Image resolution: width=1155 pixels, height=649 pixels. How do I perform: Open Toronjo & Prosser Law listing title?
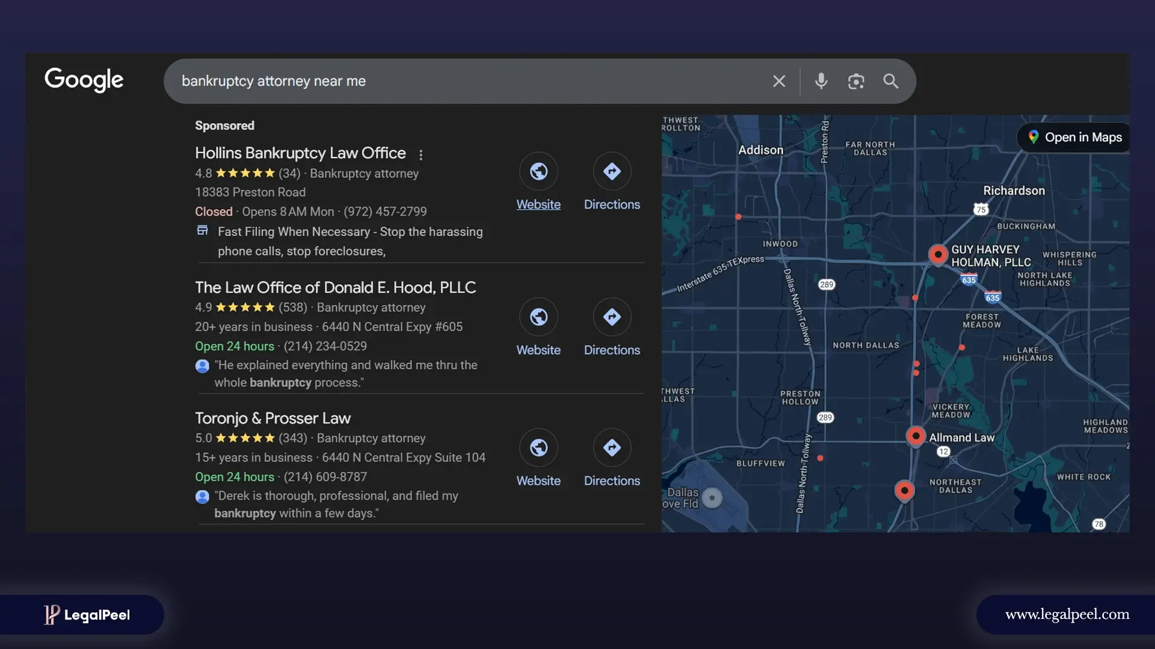(273, 418)
